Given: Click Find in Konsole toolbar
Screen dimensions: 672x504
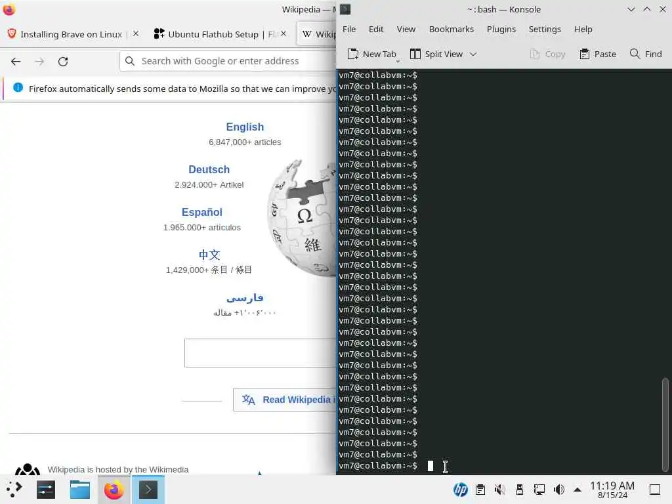Looking at the screenshot, I should pyautogui.click(x=646, y=54).
